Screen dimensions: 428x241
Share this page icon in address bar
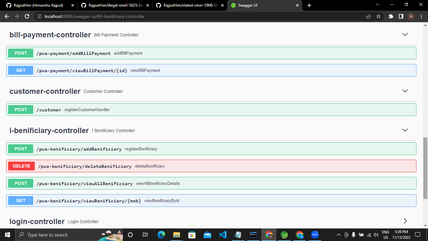368,16
